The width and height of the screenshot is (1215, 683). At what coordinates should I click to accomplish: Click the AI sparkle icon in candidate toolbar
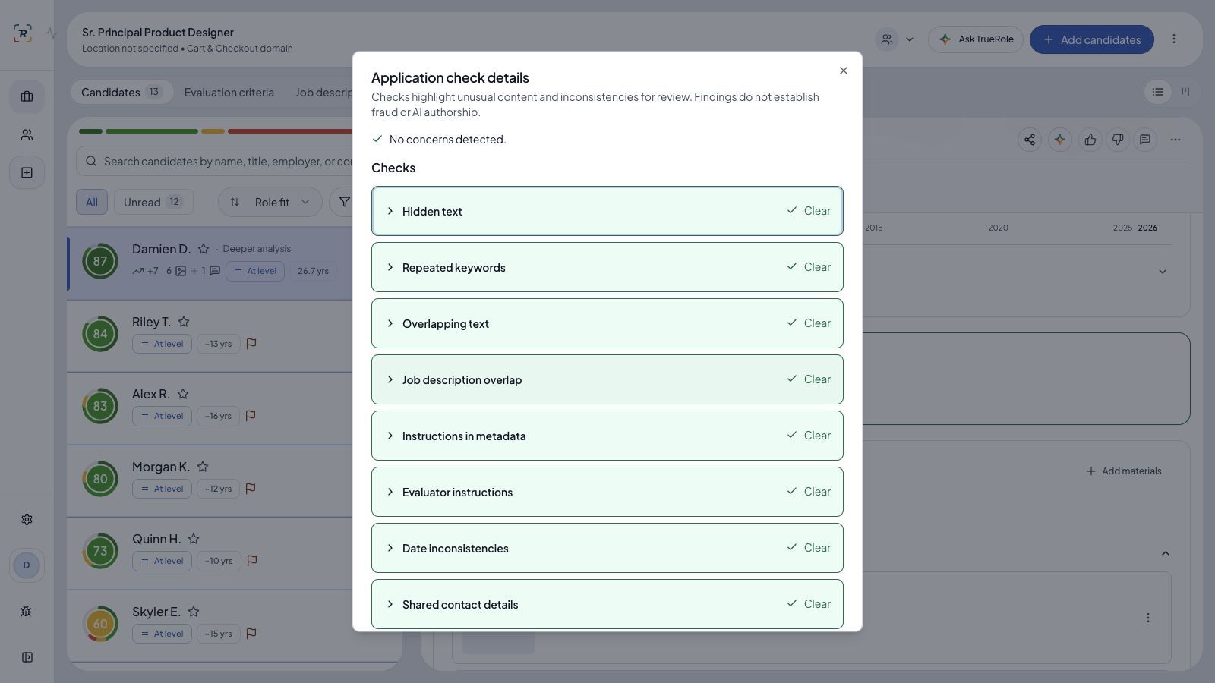tap(1059, 140)
